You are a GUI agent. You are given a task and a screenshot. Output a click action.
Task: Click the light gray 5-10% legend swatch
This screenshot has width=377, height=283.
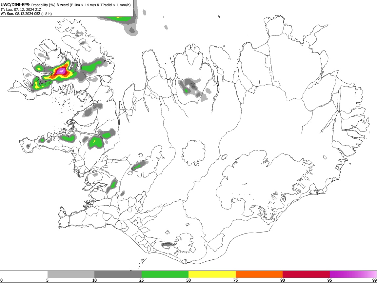pos(71,274)
